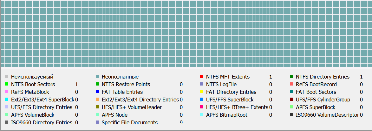Click the green NTFS Restore Points swatch
This screenshot has width=372, height=131.
point(97,84)
